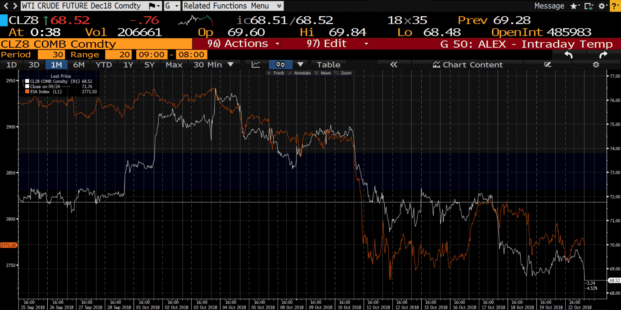Image resolution: width=621 pixels, height=310 pixels.
Task: Select the 6M range tab
Action: coord(79,65)
